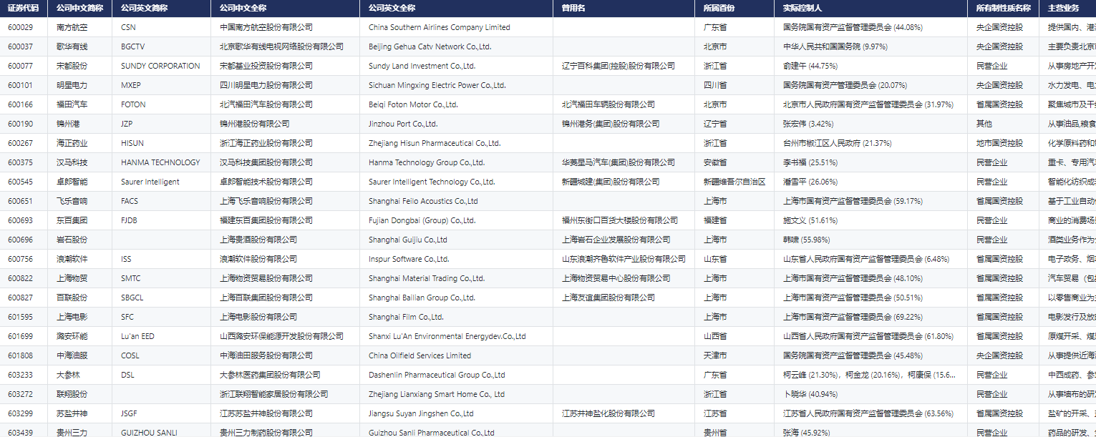Click the BGCTV abbreviation cell
The width and height of the screenshot is (1096, 437).
click(162, 46)
